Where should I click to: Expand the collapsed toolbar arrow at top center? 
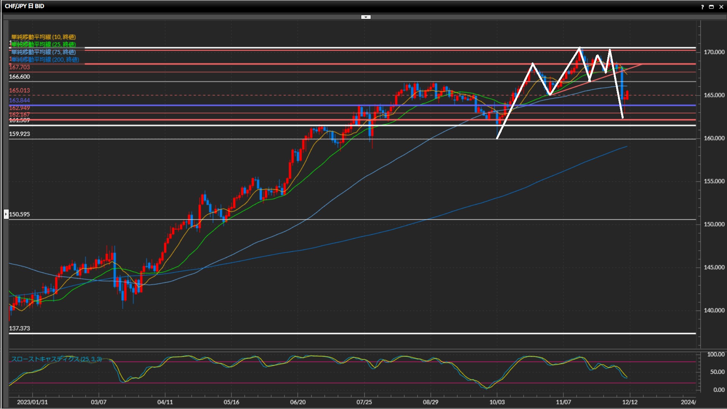pos(366,17)
